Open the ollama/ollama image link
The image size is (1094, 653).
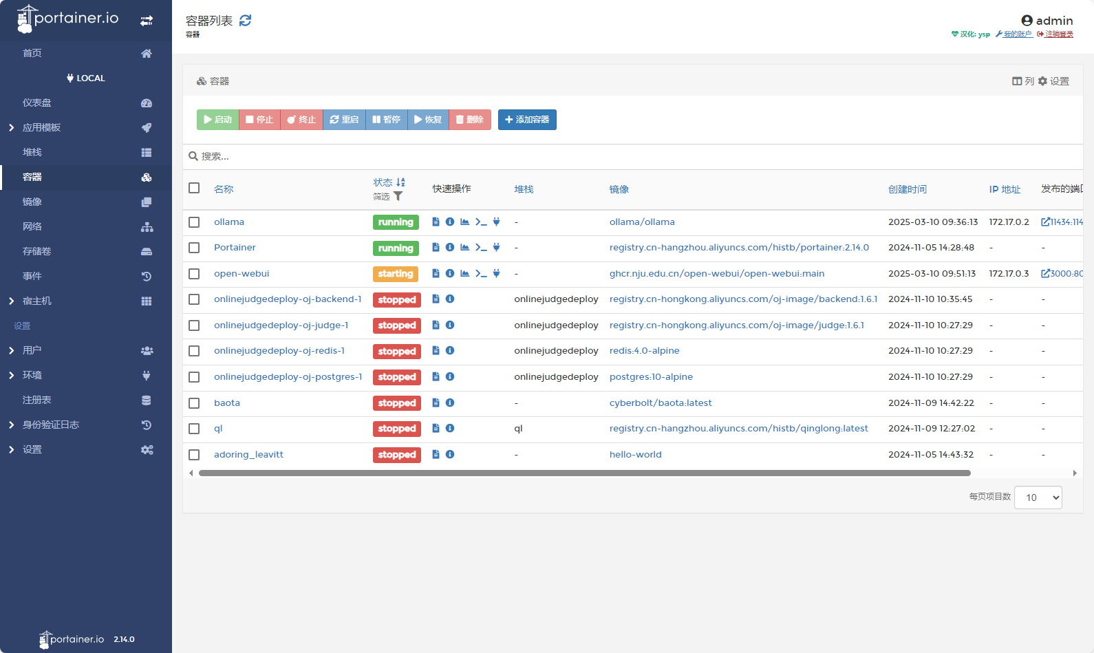(x=642, y=222)
